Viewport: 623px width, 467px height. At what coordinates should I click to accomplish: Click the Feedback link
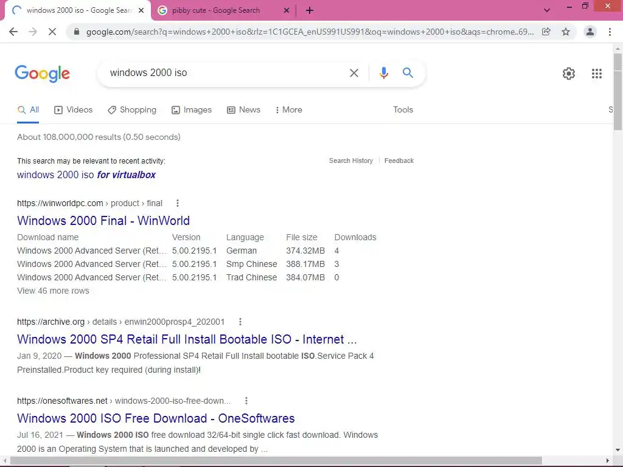click(399, 161)
